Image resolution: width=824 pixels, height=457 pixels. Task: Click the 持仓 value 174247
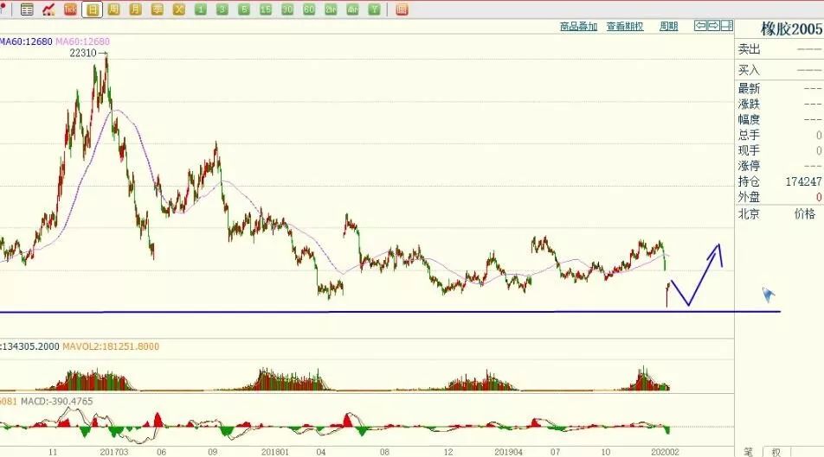click(x=803, y=181)
